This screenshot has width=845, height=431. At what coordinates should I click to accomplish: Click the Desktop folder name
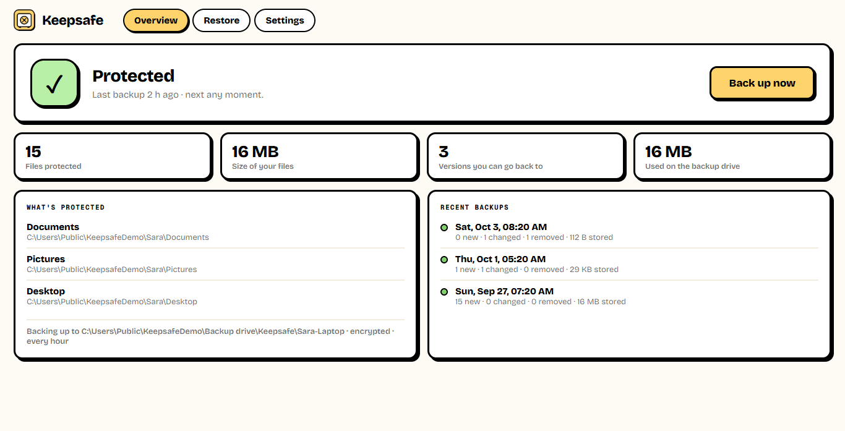[46, 291]
